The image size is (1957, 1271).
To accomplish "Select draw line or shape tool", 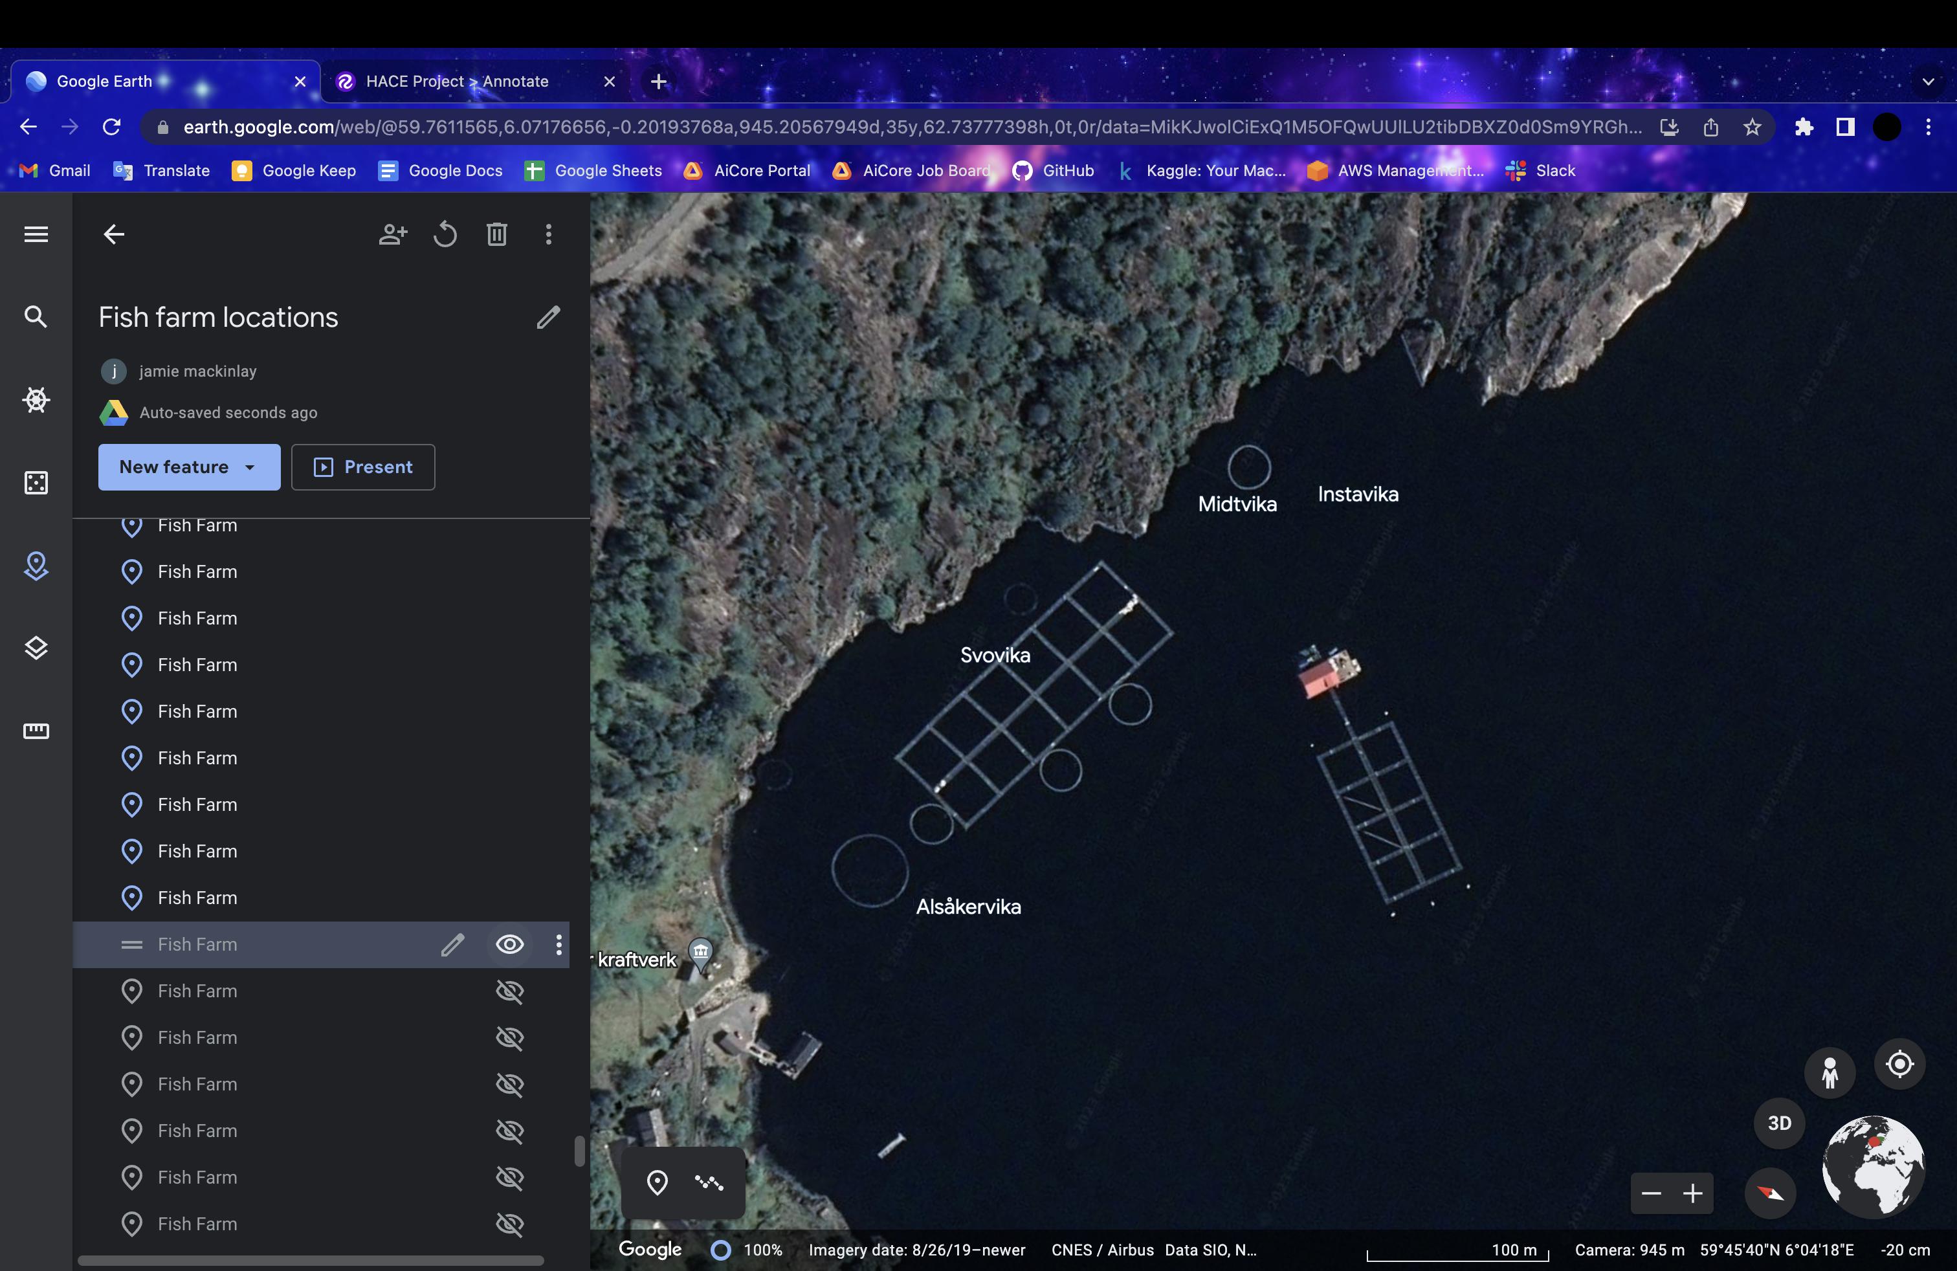I will pyautogui.click(x=709, y=1182).
